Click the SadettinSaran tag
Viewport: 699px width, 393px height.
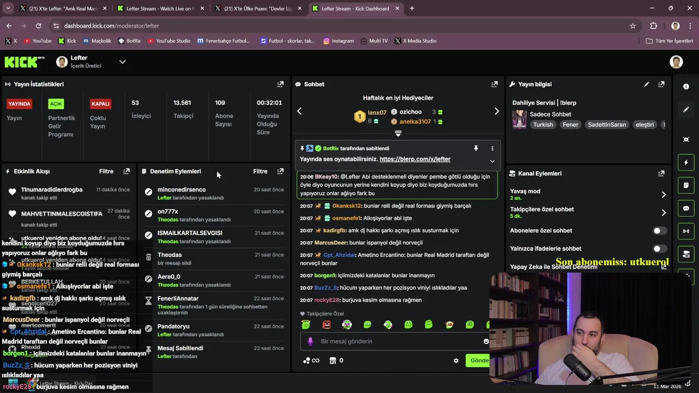tap(607, 125)
